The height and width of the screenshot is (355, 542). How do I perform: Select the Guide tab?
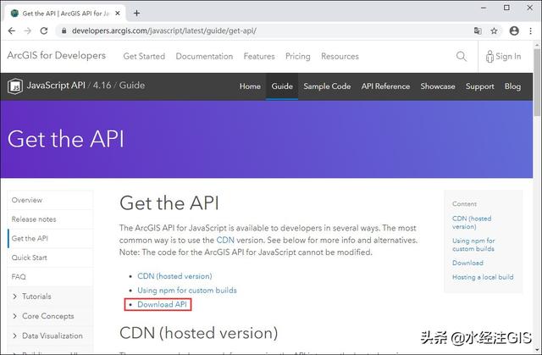click(282, 86)
